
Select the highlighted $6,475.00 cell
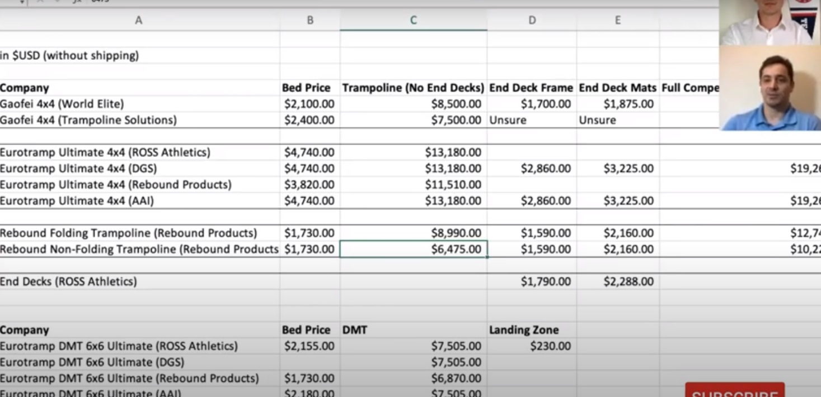(414, 249)
